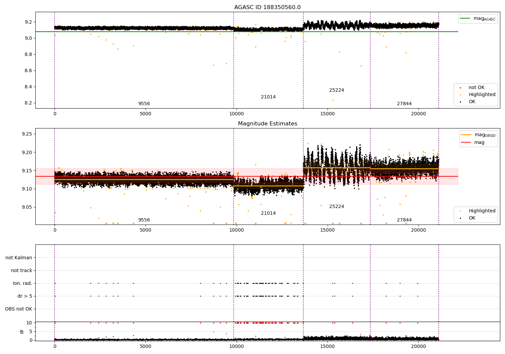Image resolution: width=505 pixels, height=354 pixels.
Task: Click the "not OK" legend entry
Action: 476,88
